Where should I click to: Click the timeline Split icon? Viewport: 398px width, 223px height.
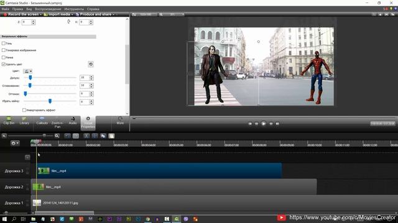(95, 136)
